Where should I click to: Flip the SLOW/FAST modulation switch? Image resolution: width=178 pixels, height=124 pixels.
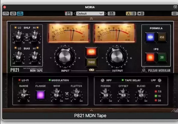(x=67, y=95)
